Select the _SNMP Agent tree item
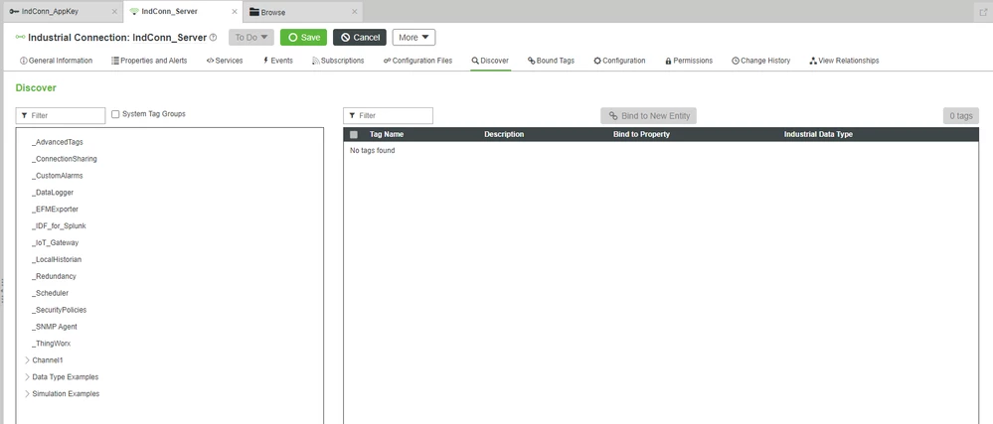 click(54, 327)
